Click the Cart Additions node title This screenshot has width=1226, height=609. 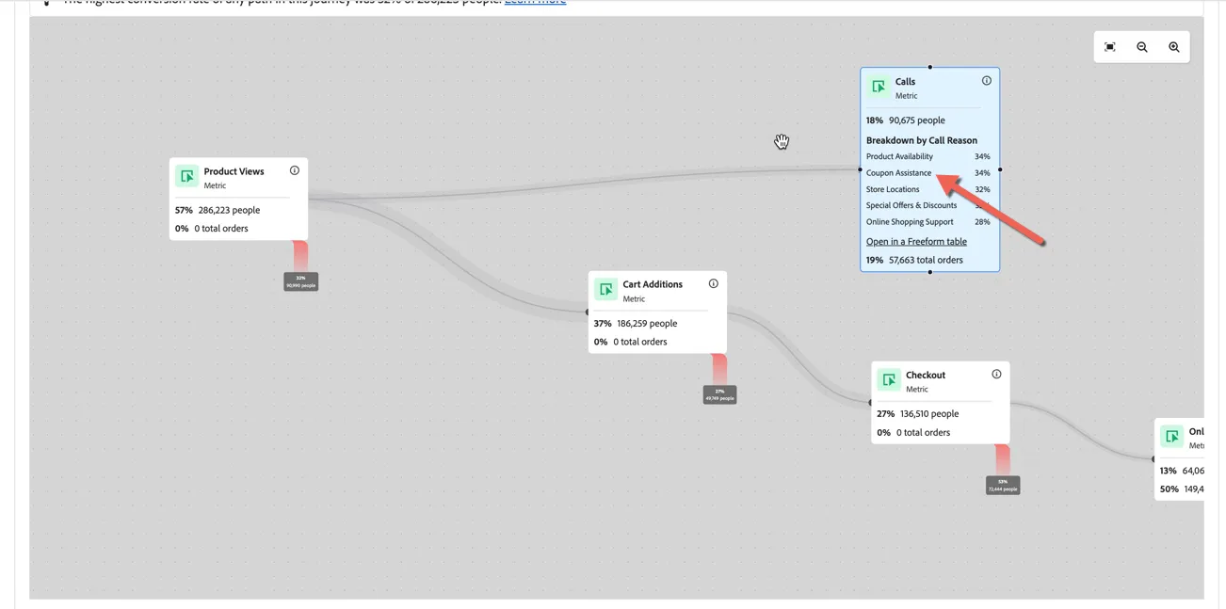[x=653, y=284]
